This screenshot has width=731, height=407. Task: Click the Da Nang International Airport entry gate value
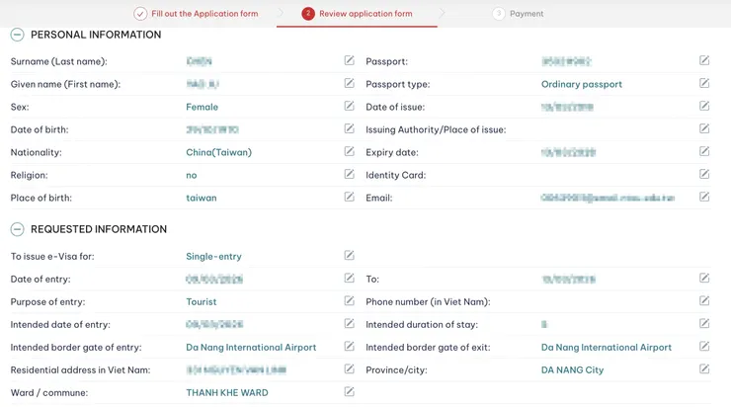[251, 348]
